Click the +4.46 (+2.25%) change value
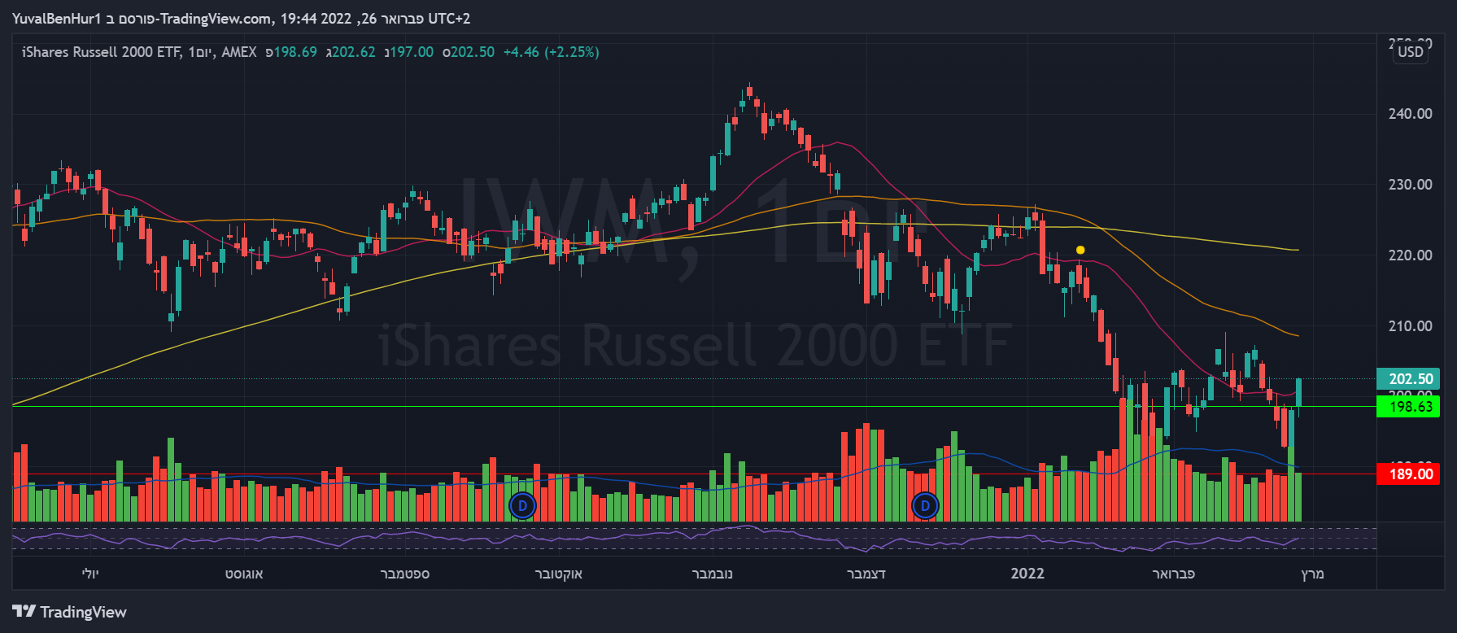The image size is (1457, 633). click(x=551, y=52)
